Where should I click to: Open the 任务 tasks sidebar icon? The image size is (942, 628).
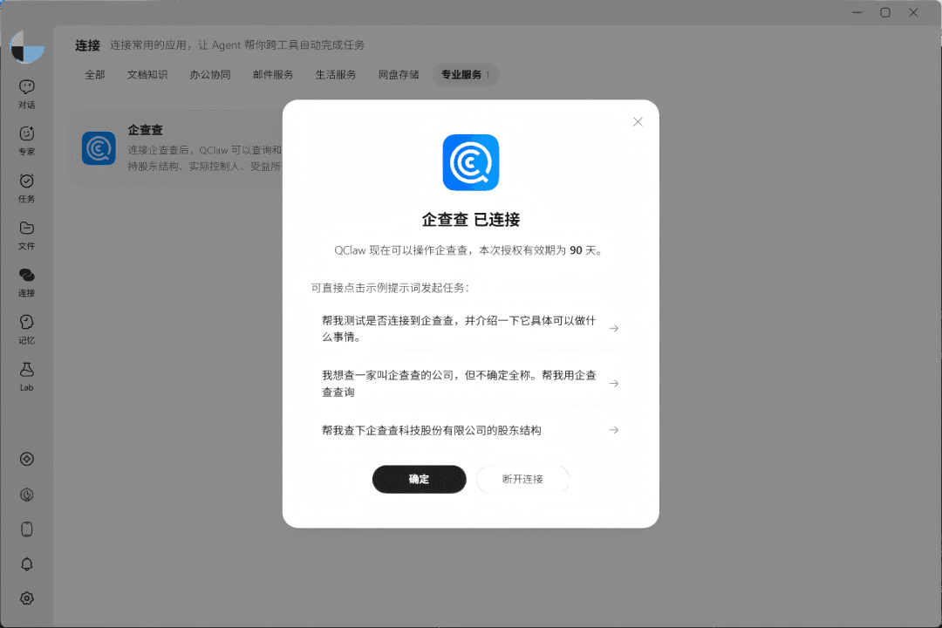pyautogui.click(x=26, y=188)
